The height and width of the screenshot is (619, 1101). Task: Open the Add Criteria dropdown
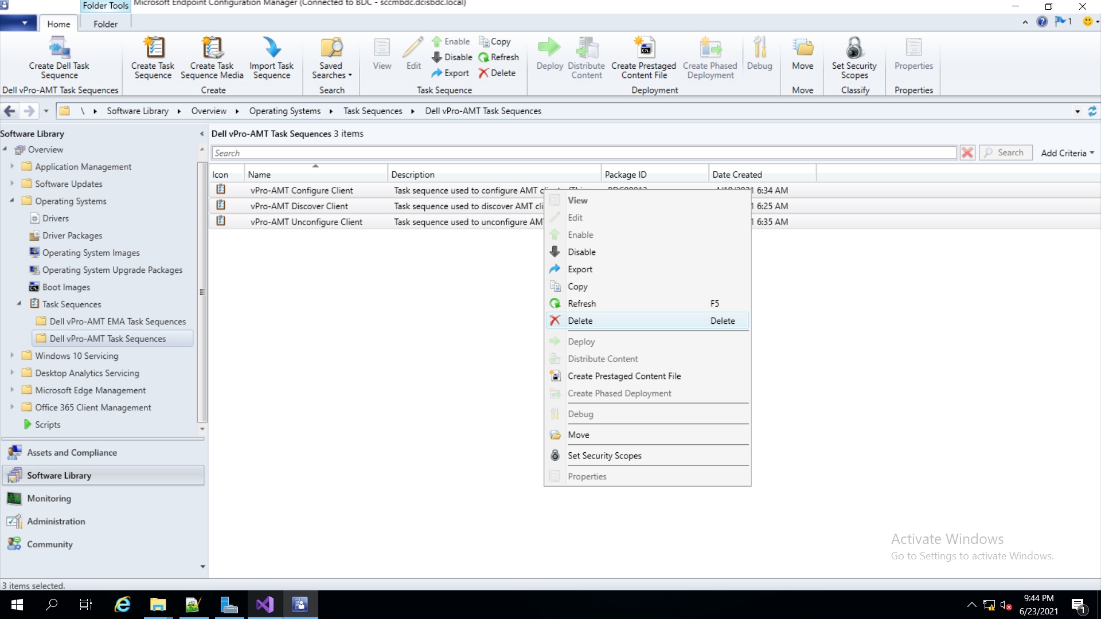click(x=1067, y=152)
